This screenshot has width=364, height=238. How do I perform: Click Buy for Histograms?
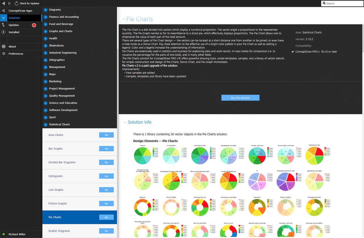[106, 176]
